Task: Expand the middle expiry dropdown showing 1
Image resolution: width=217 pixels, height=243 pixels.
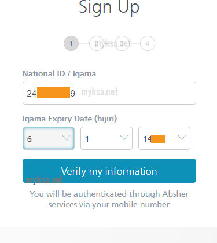Action: click(106, 138)
